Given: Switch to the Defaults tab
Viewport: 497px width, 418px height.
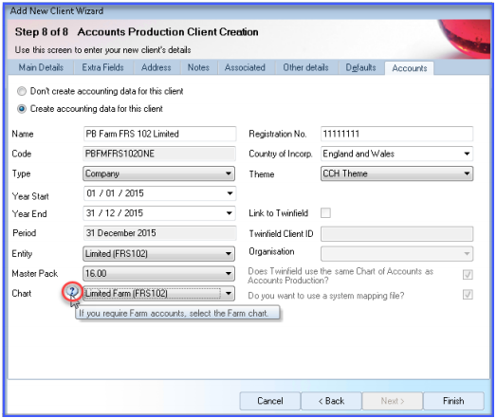Looking at the screenshot, I should (361, 67).
